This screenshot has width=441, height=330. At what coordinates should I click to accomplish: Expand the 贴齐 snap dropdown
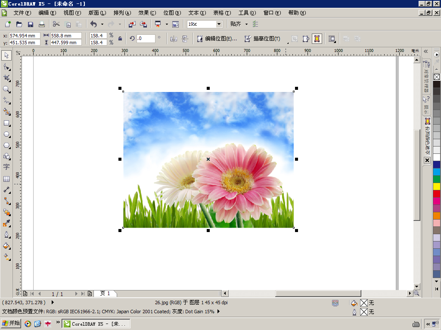247,24
